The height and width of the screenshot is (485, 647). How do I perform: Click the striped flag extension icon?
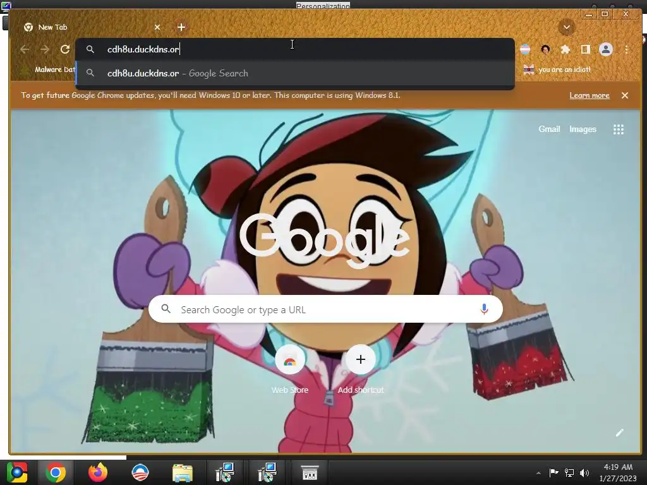[x=525, y=49]
